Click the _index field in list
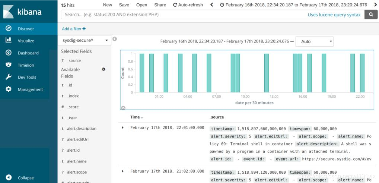The height and width of the screenshot is (183, 379). point(73,96)
